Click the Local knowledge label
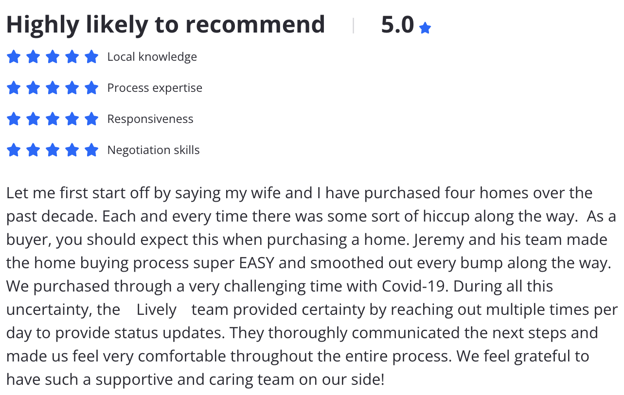The image size is (624, 395). pos(152,57)
